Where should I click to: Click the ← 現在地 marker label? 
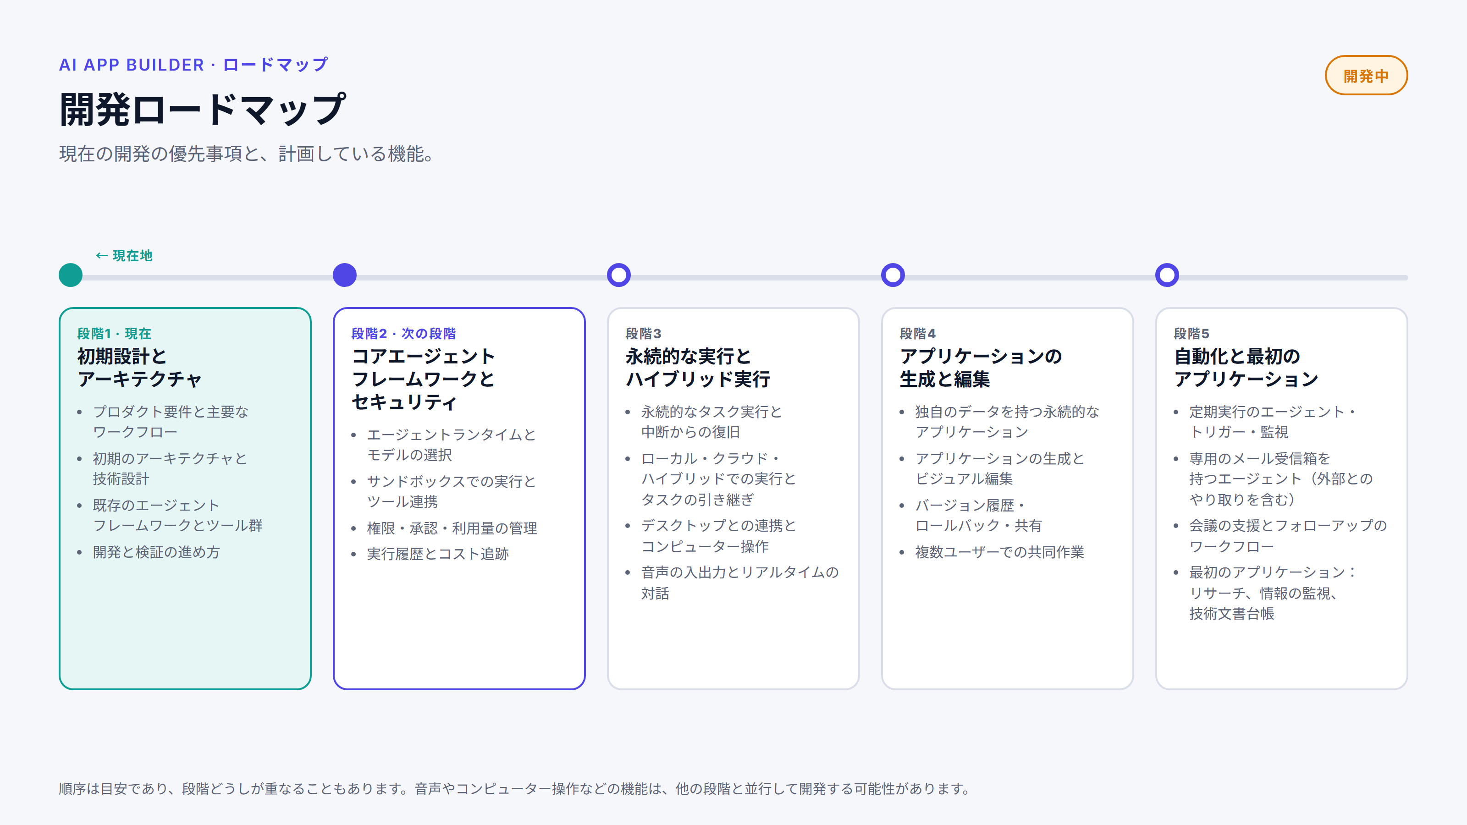[x=124, y=256]
